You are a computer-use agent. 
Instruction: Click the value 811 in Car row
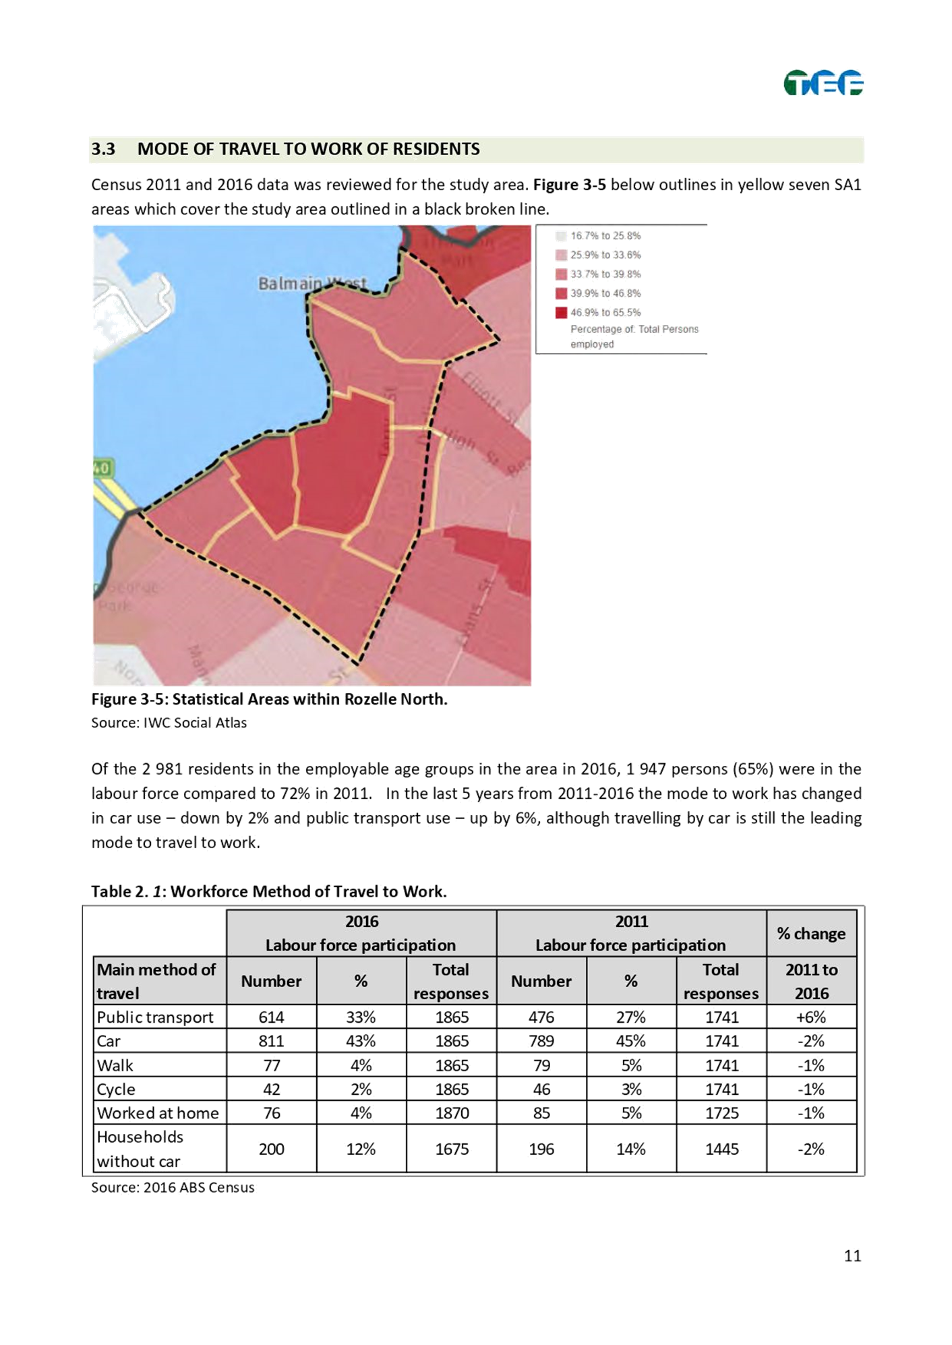coord(271,1041)
